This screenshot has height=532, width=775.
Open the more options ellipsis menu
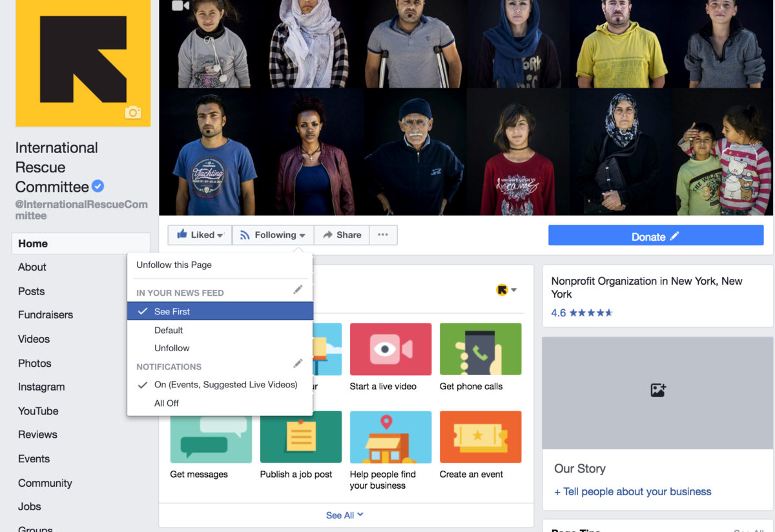[x=383, y=235]
